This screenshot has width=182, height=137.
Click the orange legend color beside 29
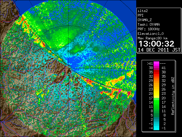pyautogui.click(x=156, y=80)
